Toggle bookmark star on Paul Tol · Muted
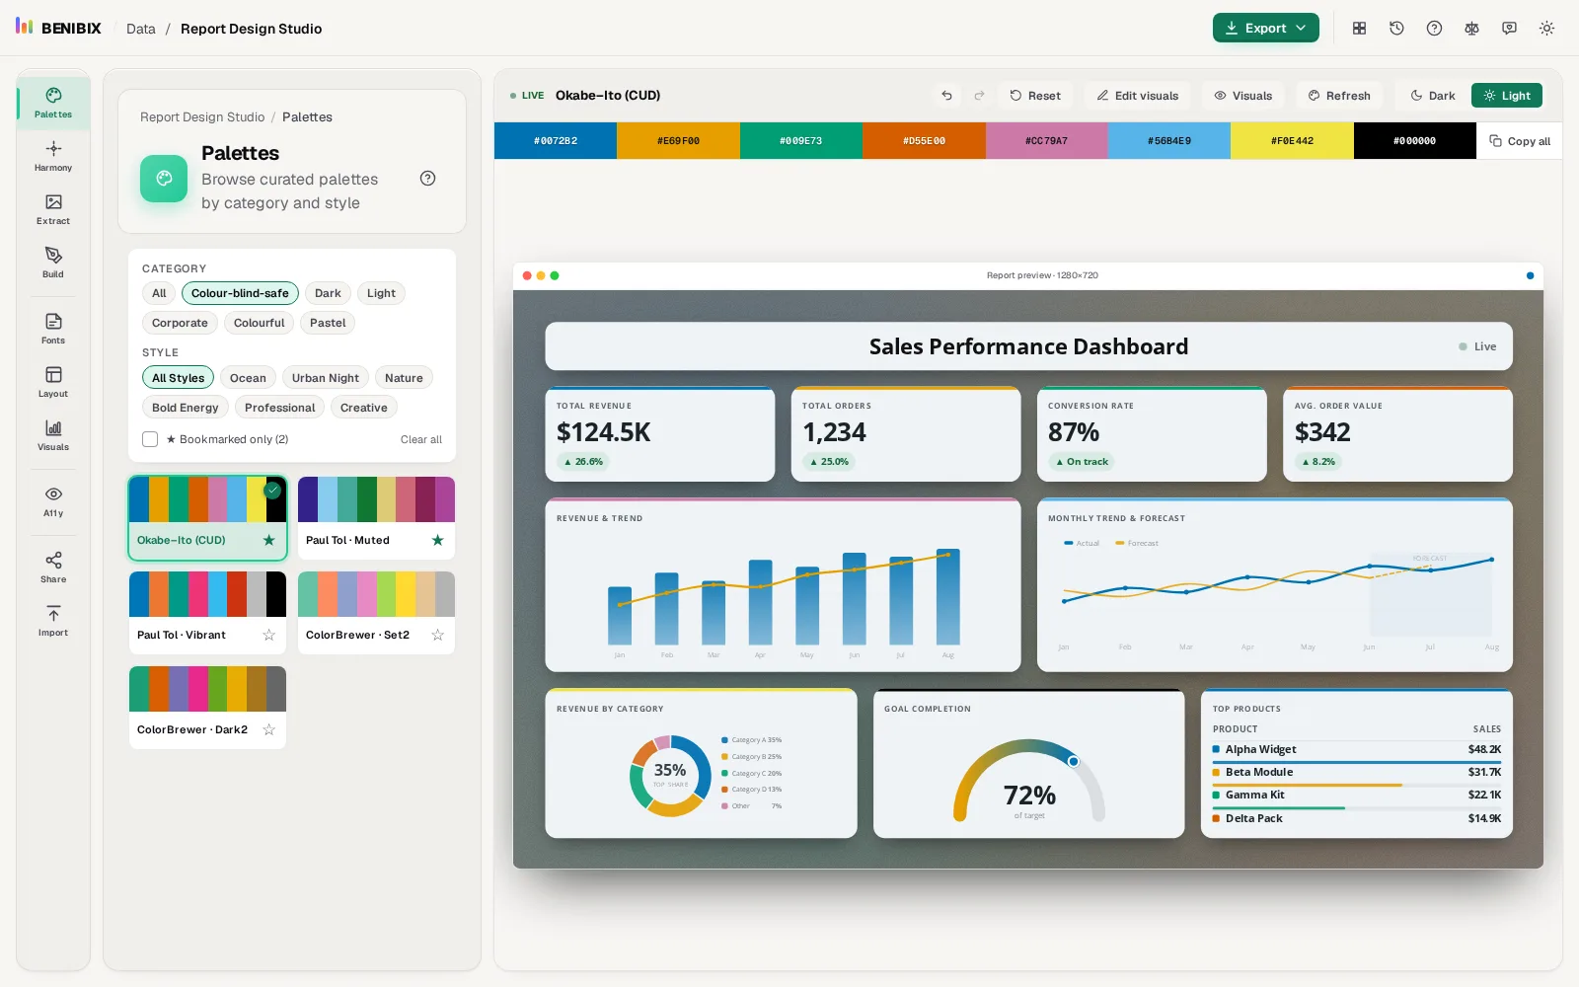The width and height of the screenshot is (1579, 987). click(x=437, y=540)
